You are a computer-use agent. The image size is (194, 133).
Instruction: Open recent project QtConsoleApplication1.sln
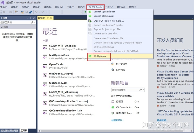click(x=69, y=112)
